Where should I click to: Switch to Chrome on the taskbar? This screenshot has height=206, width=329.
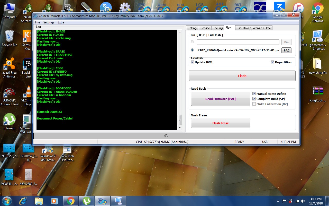pyautogui.click(x=71, y=201)
